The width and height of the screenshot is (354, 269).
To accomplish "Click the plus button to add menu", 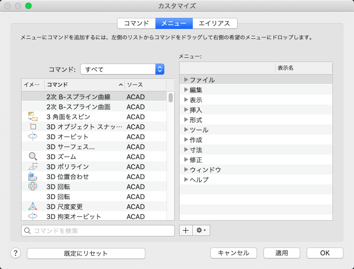I will [x=185, y=230].
